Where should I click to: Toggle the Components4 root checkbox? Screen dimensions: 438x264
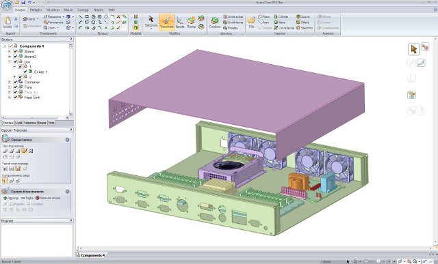click(11, 46)
